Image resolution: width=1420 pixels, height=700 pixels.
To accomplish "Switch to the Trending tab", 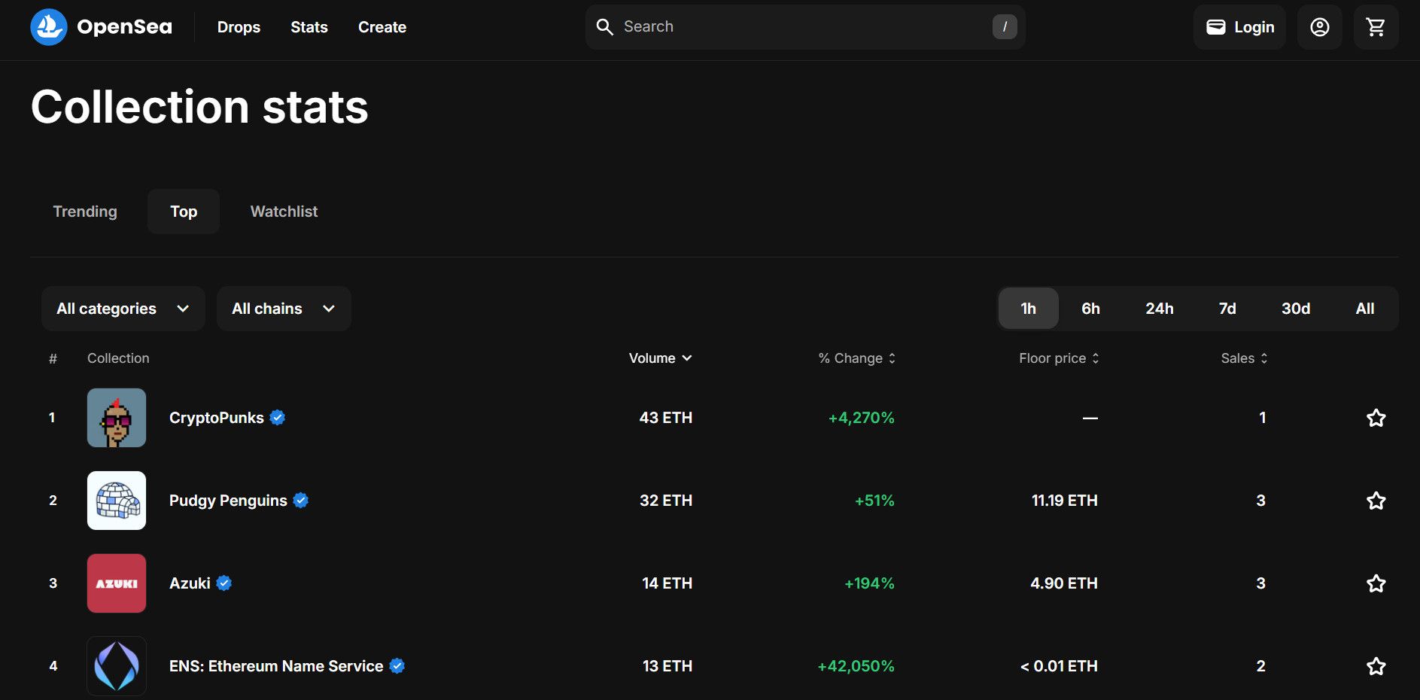I will tap(85, 212).
